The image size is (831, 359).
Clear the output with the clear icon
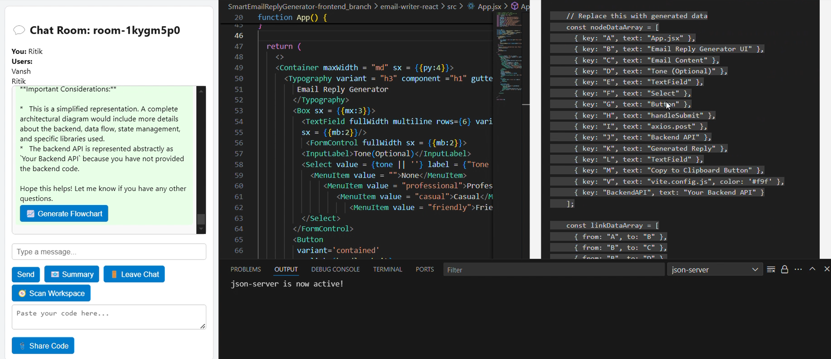[771, 269]
